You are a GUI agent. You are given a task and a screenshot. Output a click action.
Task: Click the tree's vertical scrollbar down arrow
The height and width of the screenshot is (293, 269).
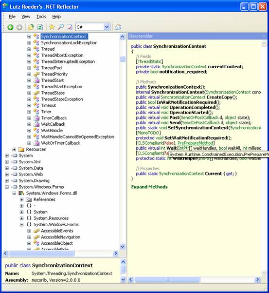click(x=122, y=247)
